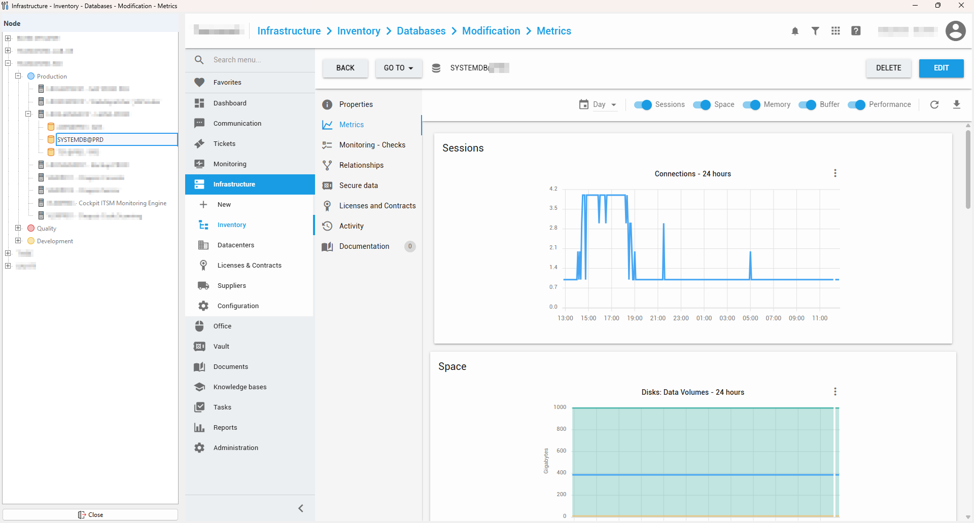The height and width of the screenshot is (523, 974).
Task: Click the Knowledge bases graduation cap icon
Action: click(199, 387)
